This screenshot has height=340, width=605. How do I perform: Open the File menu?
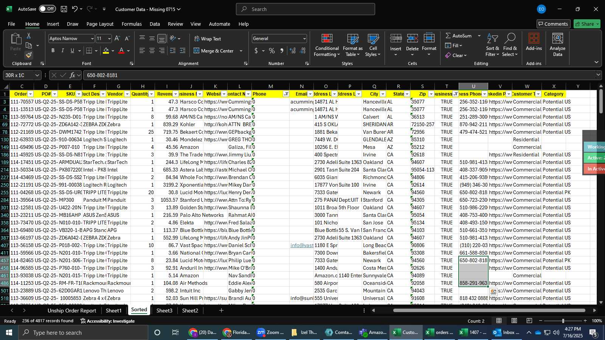pos(12,24)
